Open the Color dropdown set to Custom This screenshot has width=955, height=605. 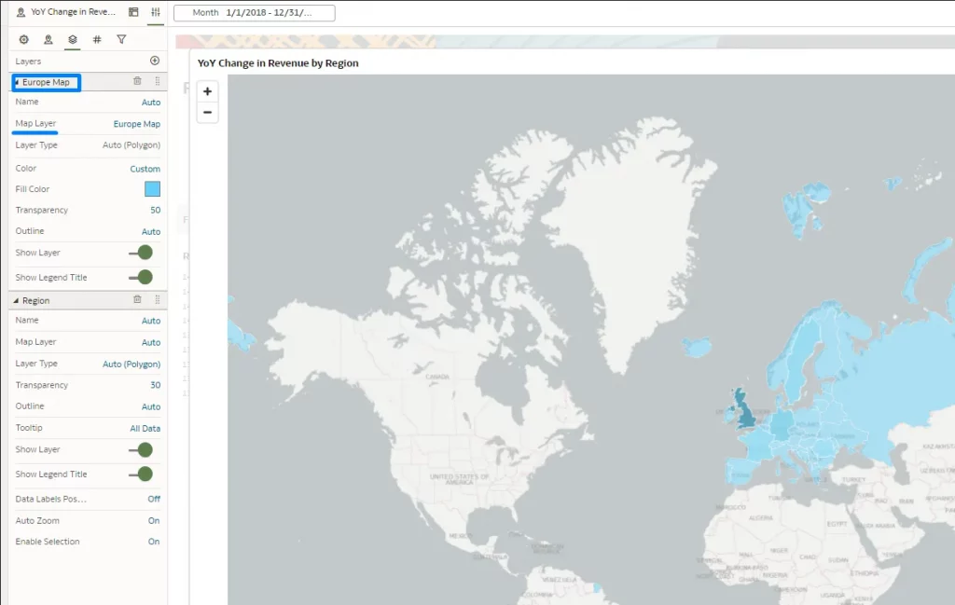point(145,169)
